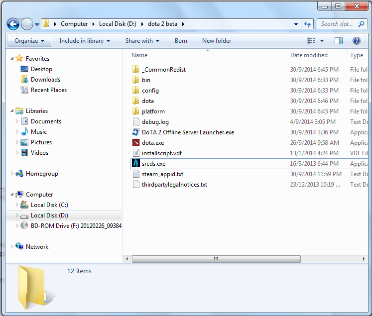
Task: Open the More view options arrow
Action: [x=322, y=41]
